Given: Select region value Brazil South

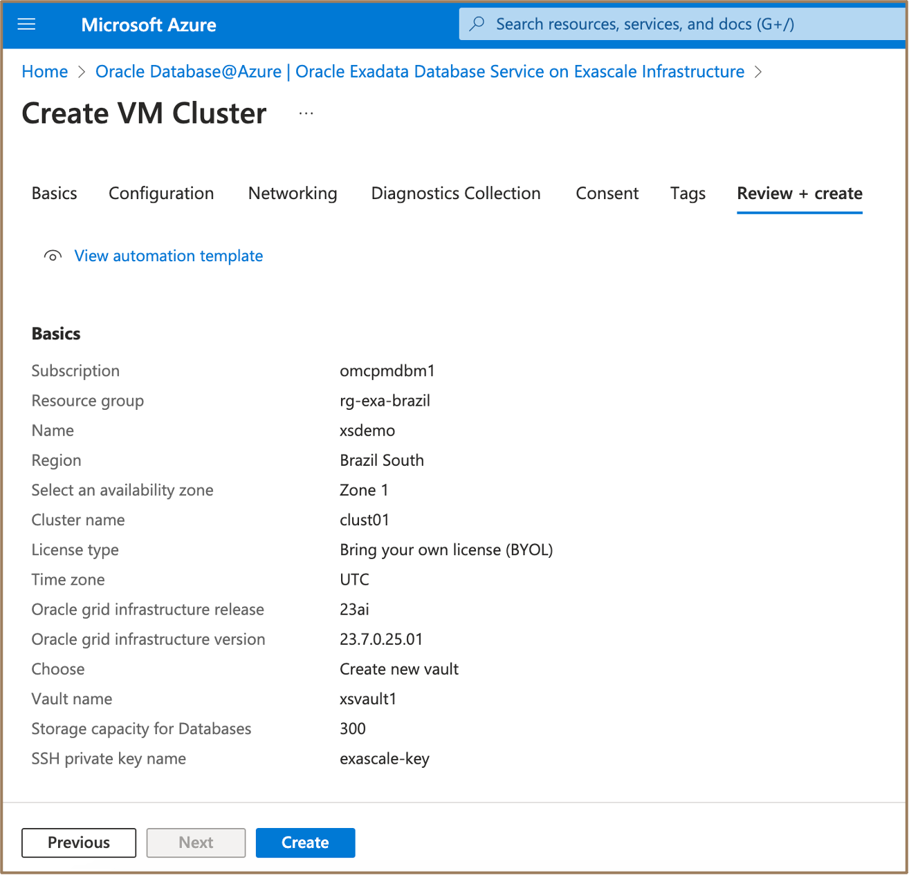Looking at the screenshot, I should (x=382, y=460).
